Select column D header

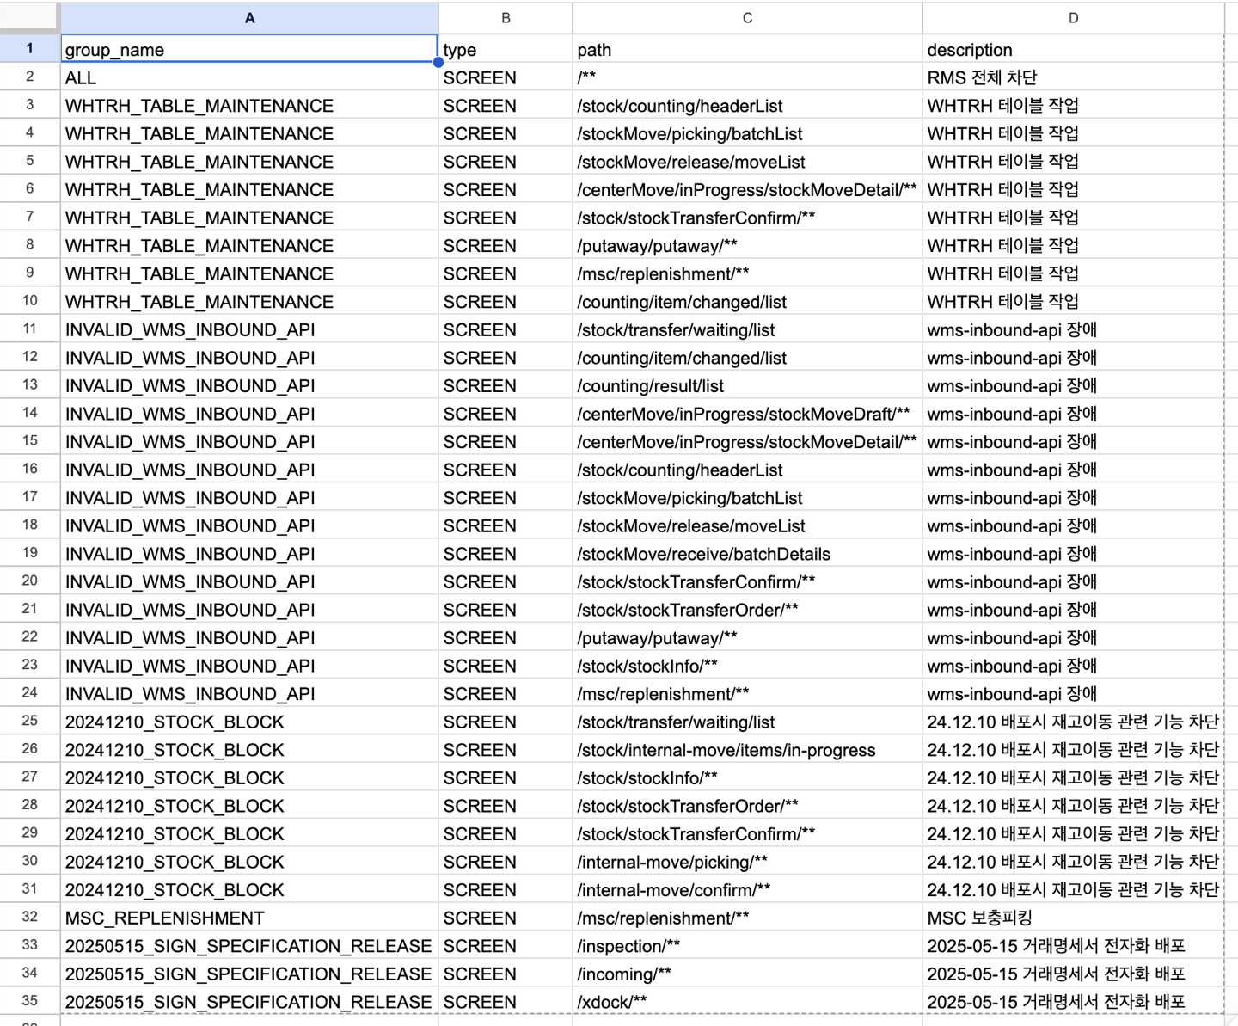tap(1073, 18)
